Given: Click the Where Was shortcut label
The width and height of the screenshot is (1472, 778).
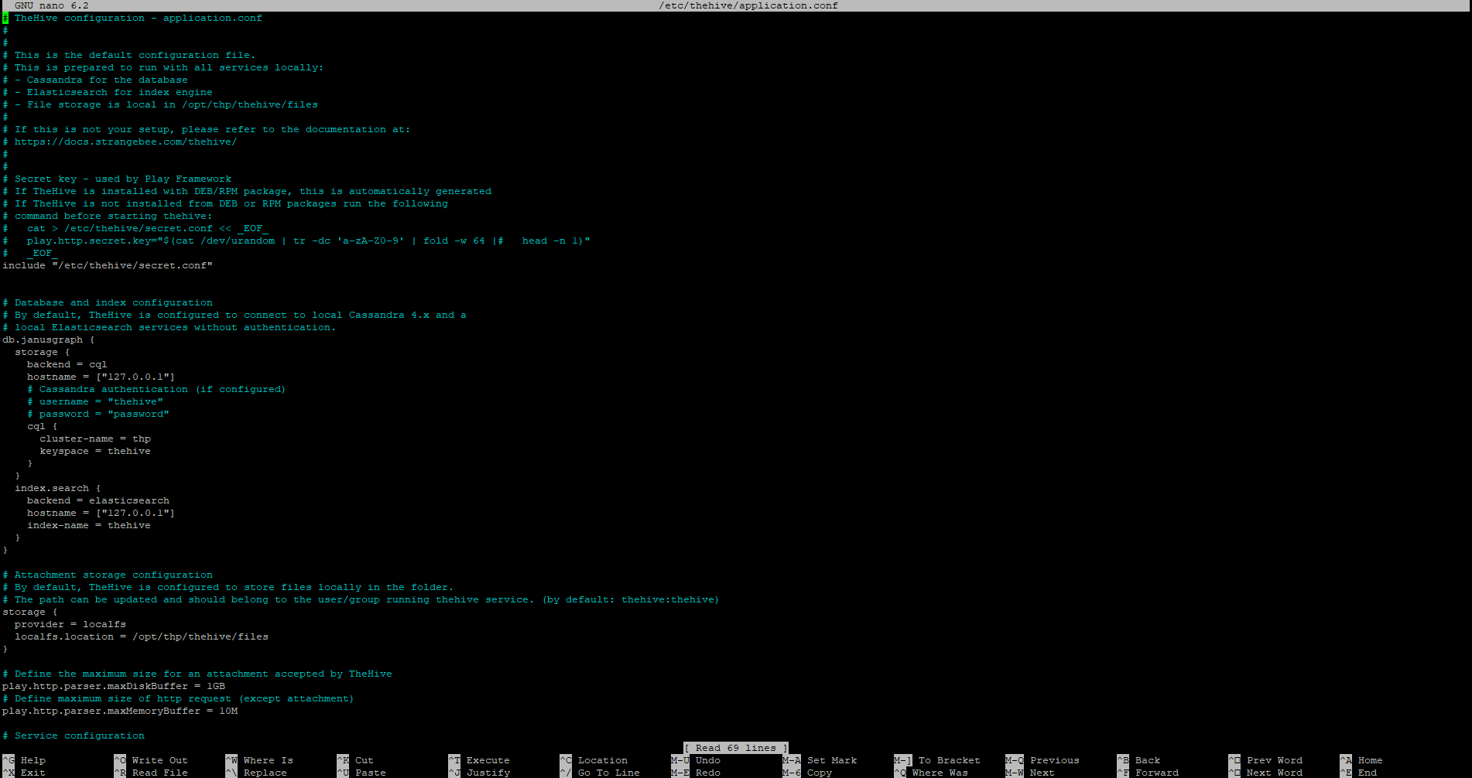Looking at the screenshot, I should [x=940, y=773].
